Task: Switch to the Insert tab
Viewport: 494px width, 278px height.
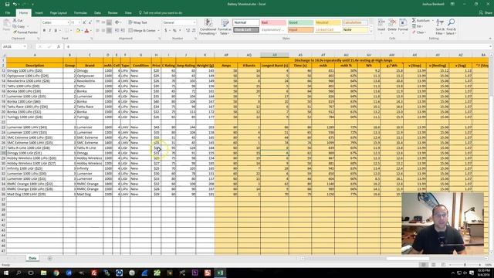Action: pyautogui.click(x=39, y=13)
